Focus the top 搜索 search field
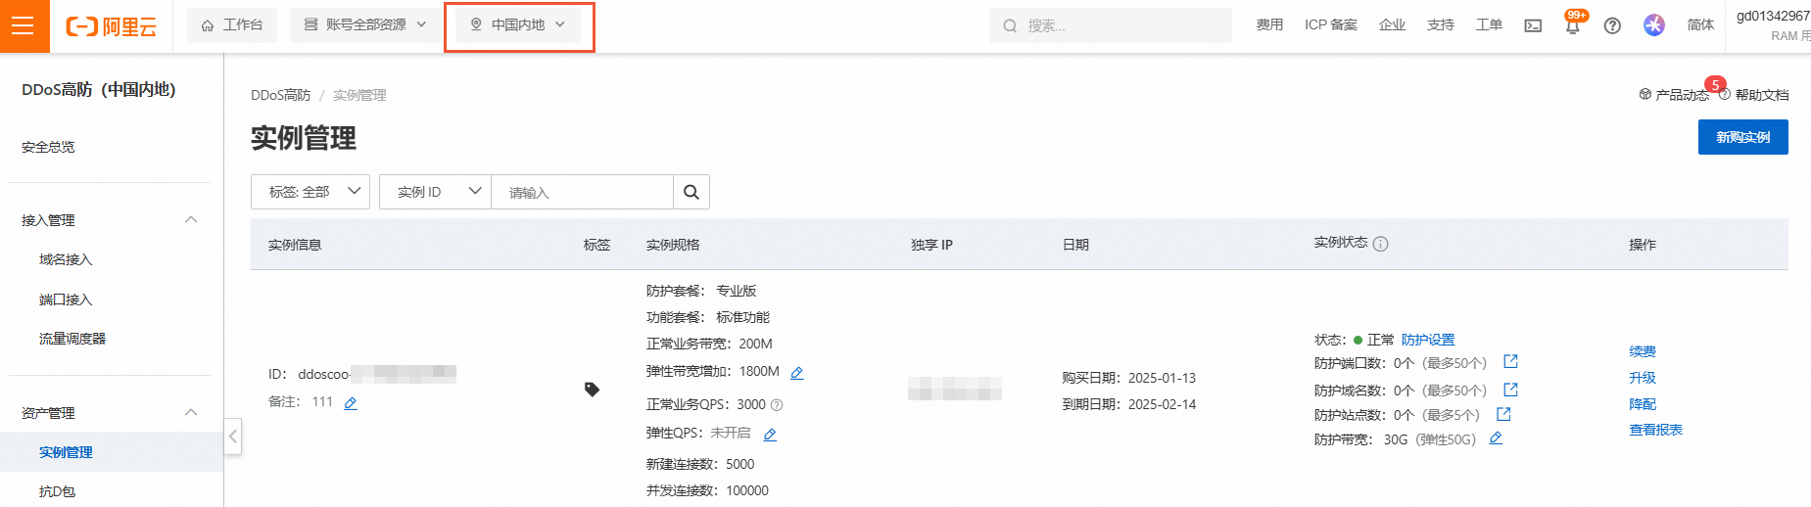The image size is (1811, 507). tap(1110, 25)
